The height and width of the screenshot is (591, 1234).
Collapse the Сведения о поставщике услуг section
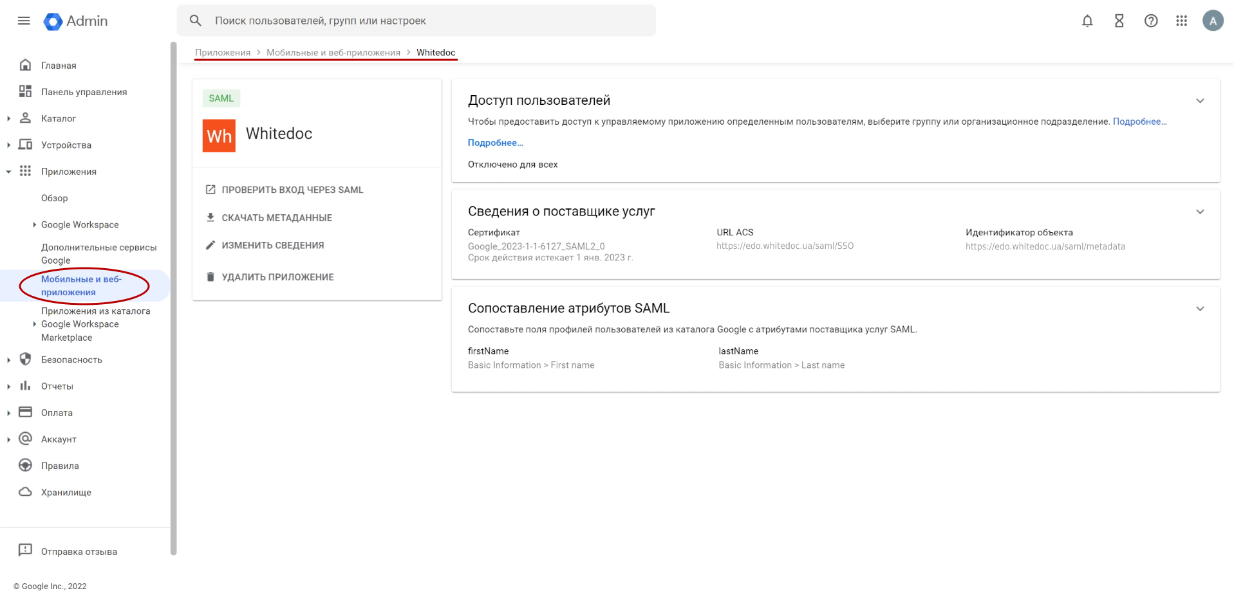click(1200, 212)
